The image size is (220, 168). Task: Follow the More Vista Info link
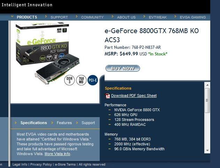pyautogui.click(x=57, y=154)
